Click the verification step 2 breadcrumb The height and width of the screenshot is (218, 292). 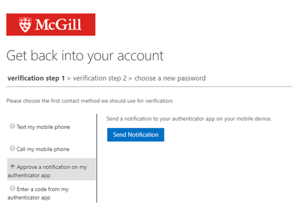click(100, 78)
